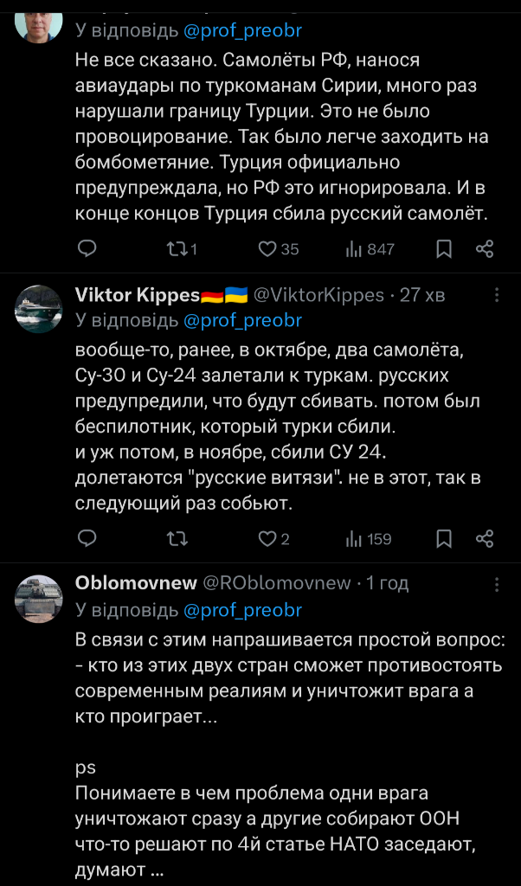Open more options for Viktor Kippes' tweet
The width and height of the screenshot is (521, 886).
coord(497,295)
